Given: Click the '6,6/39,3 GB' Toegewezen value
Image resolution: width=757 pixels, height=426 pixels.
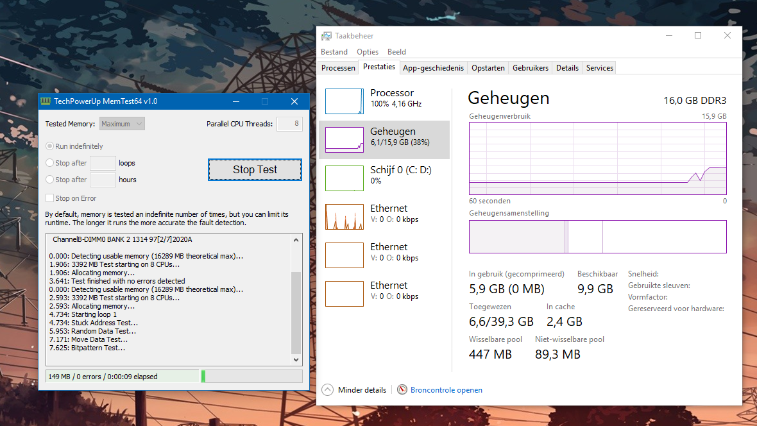Looking at the screenshot, I should pos(501,321).
